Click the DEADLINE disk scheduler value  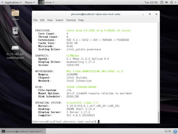point(73,97)
